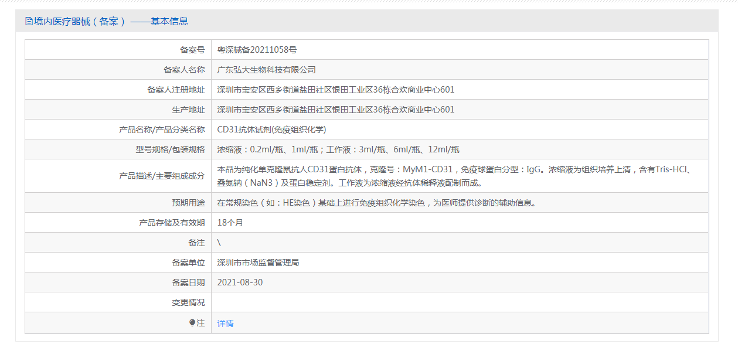Select the description text starting 本品为纯化单克隆鼠抗人CD31
Viewport: 738px width, 351px height.
457,176
